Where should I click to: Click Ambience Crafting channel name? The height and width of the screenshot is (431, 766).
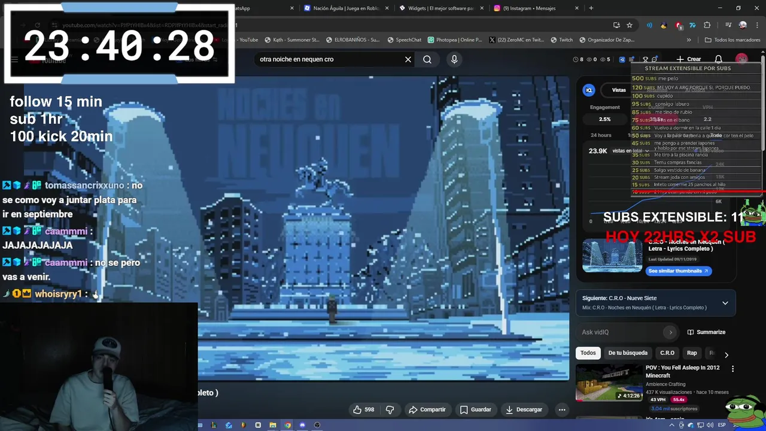(x=665, y=384)
